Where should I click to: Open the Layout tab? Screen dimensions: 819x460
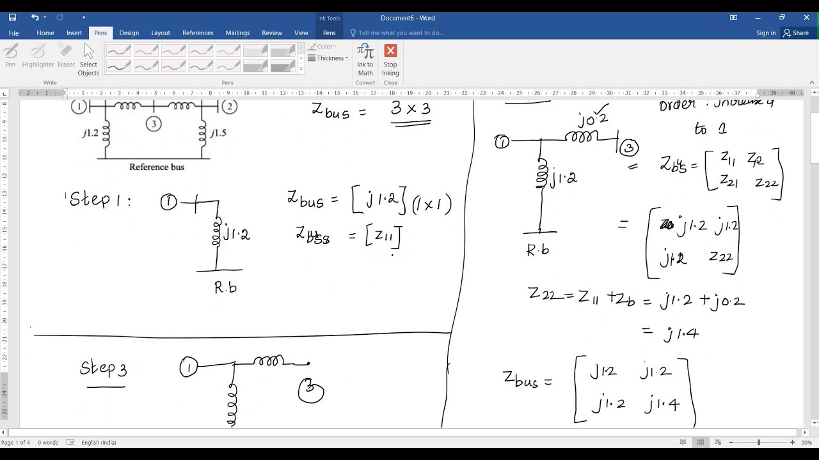tap(161, 33)
